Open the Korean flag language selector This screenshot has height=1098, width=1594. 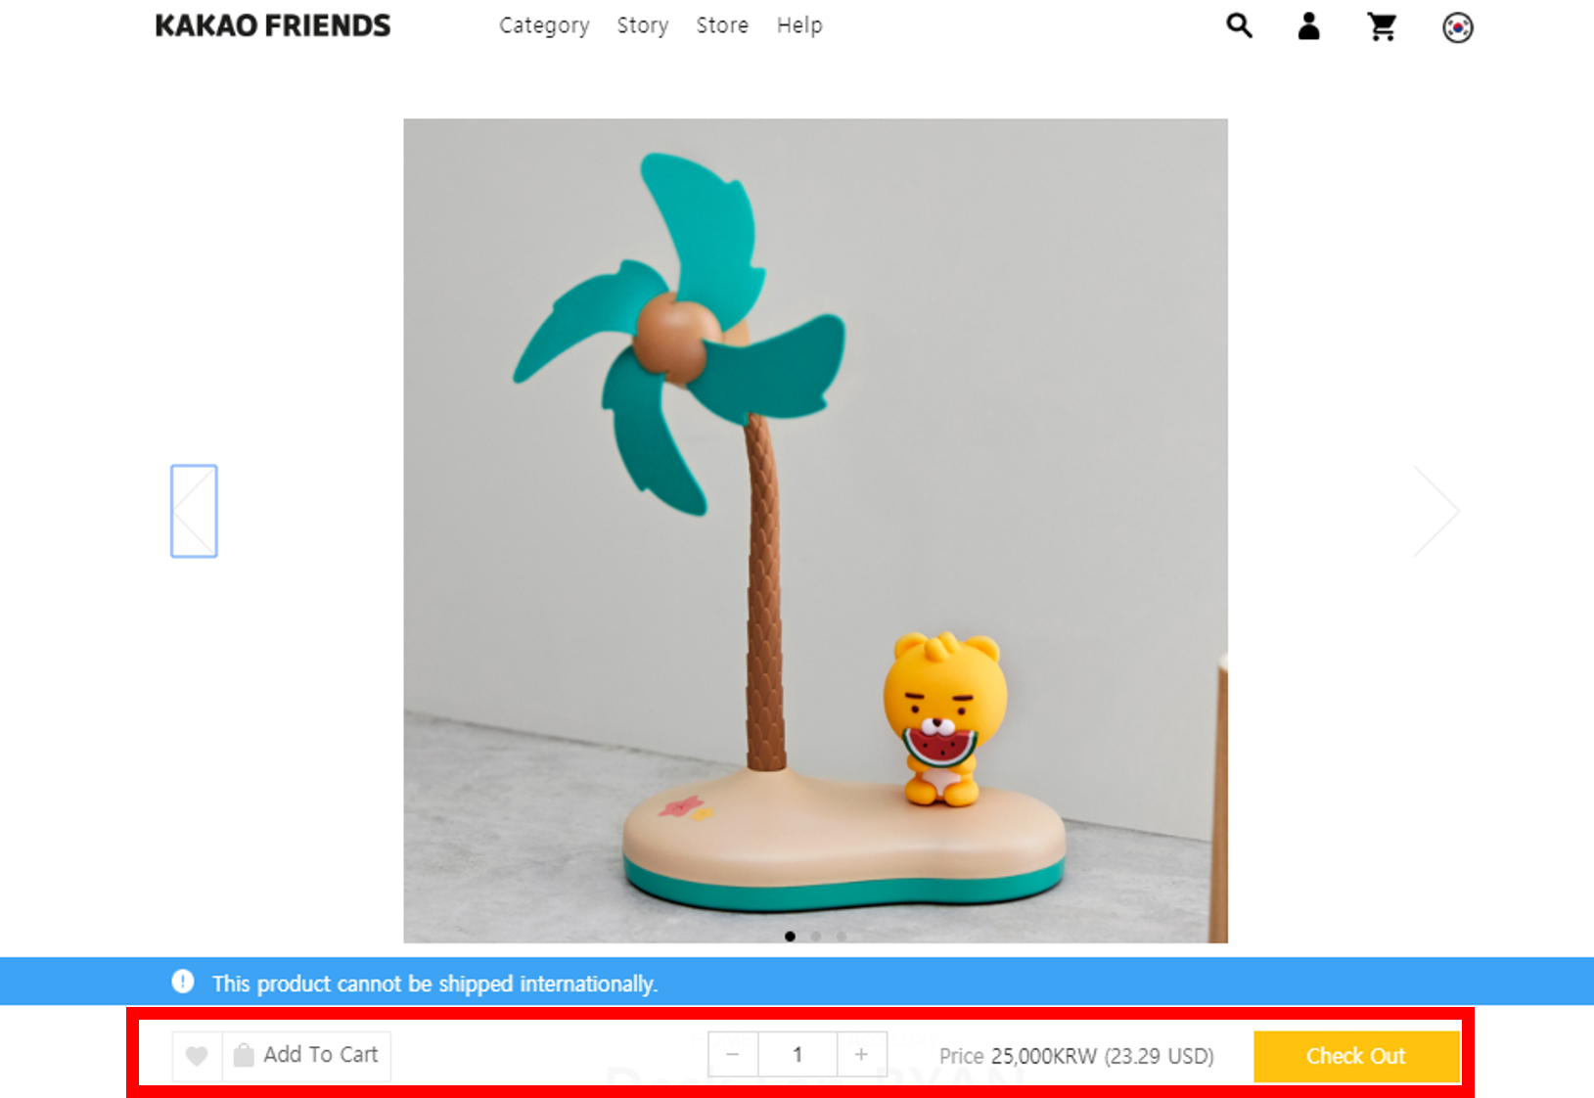point(1458,27)
